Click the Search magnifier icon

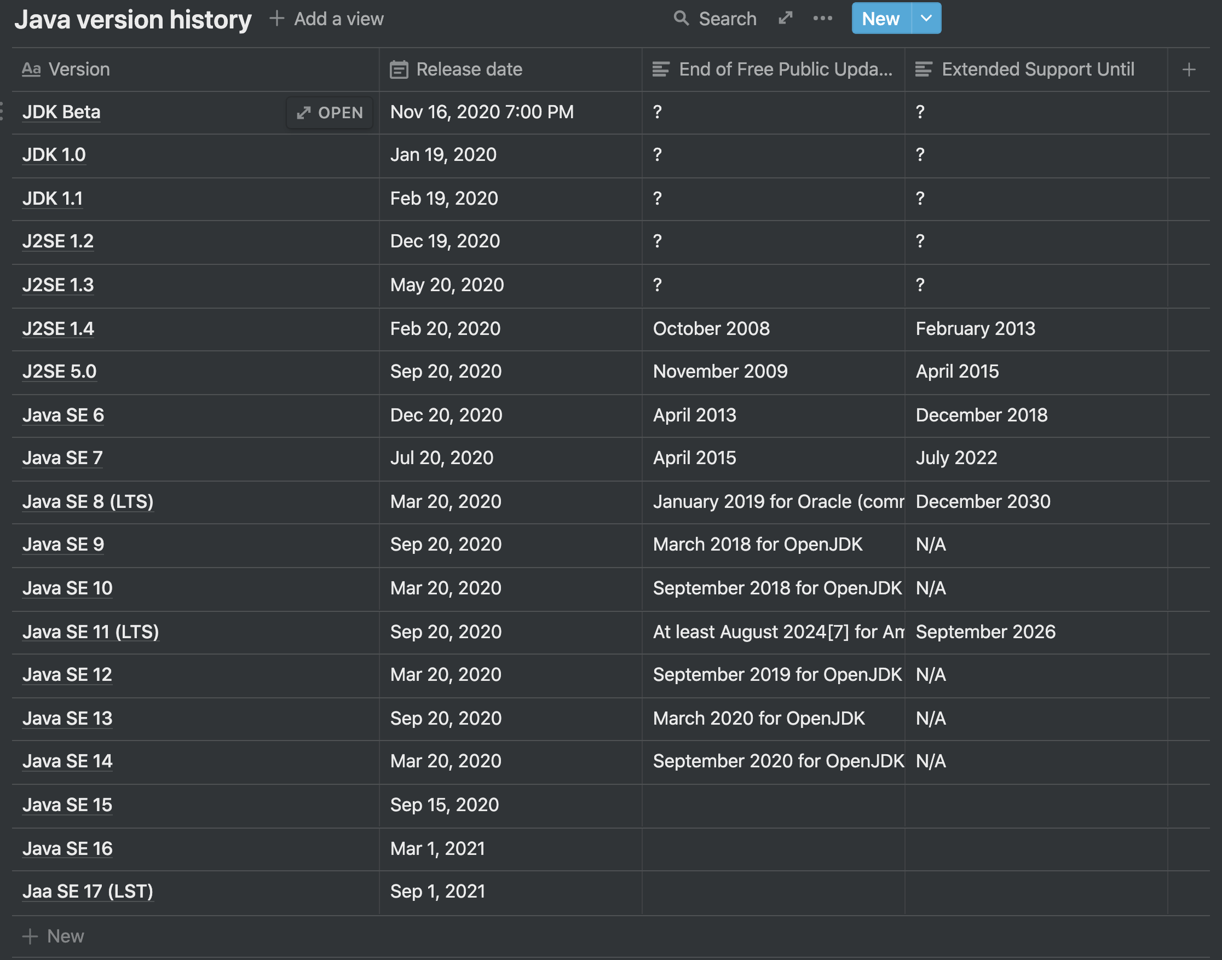681,19
